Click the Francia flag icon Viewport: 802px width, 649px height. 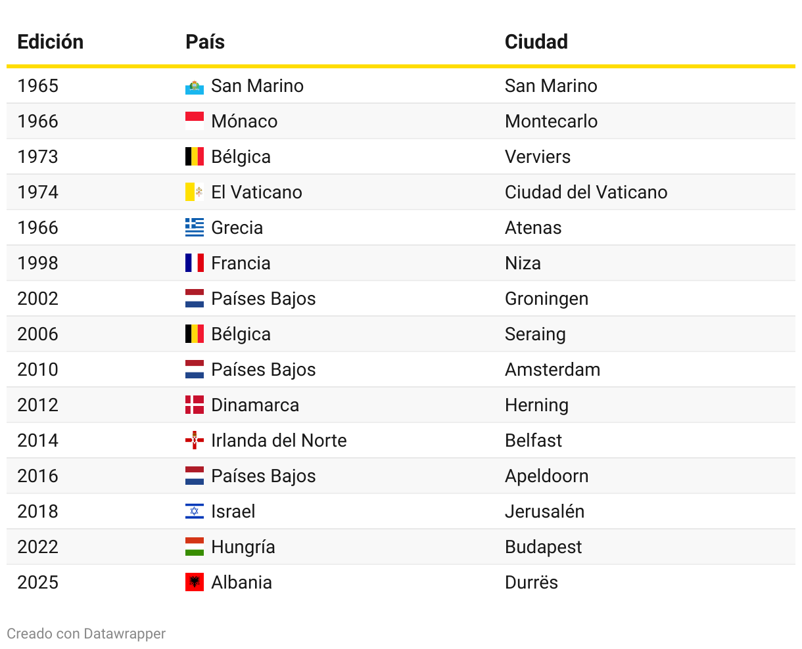[x=195, y=263]
